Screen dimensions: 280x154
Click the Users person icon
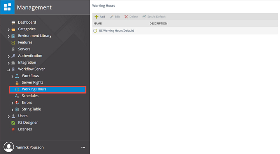coord(13,116)
